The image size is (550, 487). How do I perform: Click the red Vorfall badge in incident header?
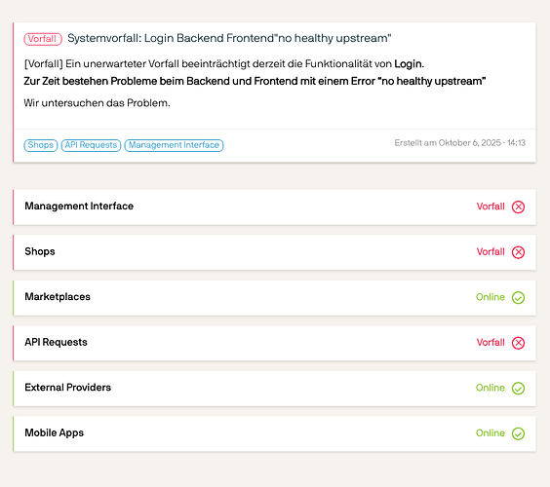click(x=43, y=39)
